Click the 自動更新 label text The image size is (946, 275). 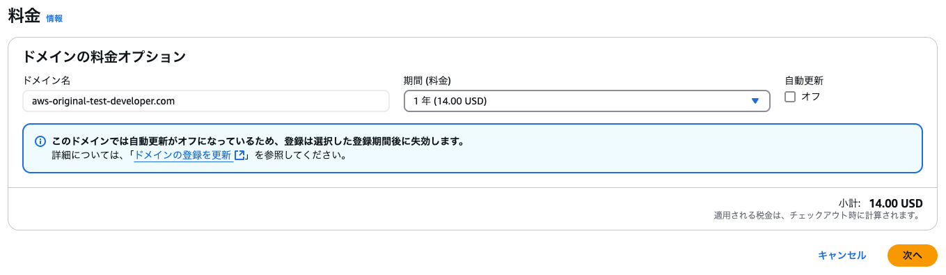coord(804,81)
